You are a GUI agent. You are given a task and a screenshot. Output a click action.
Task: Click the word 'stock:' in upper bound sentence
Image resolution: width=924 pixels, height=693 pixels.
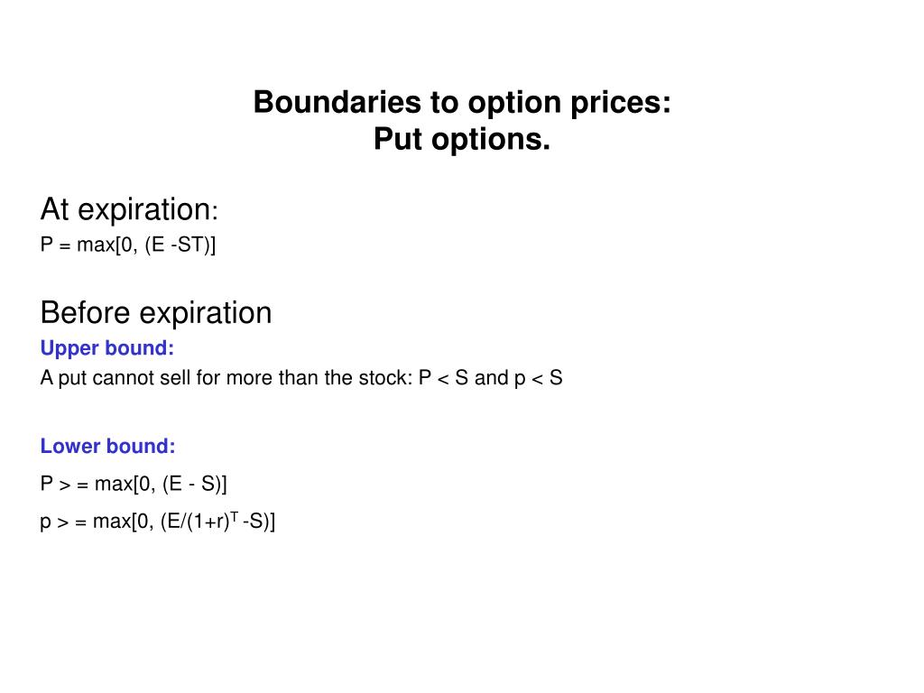385,378
